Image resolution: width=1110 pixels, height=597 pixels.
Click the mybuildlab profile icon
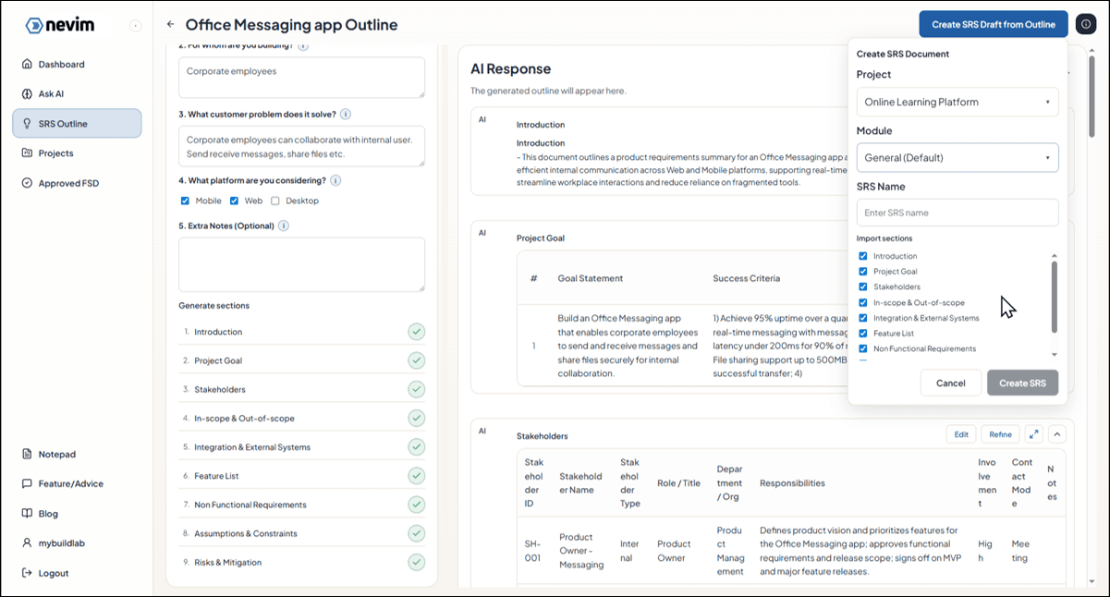(x=25, y=542)
